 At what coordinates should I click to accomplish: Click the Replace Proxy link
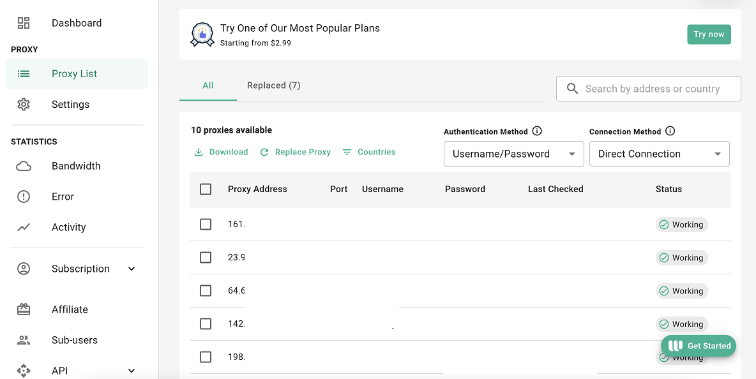tap(296, 152)
